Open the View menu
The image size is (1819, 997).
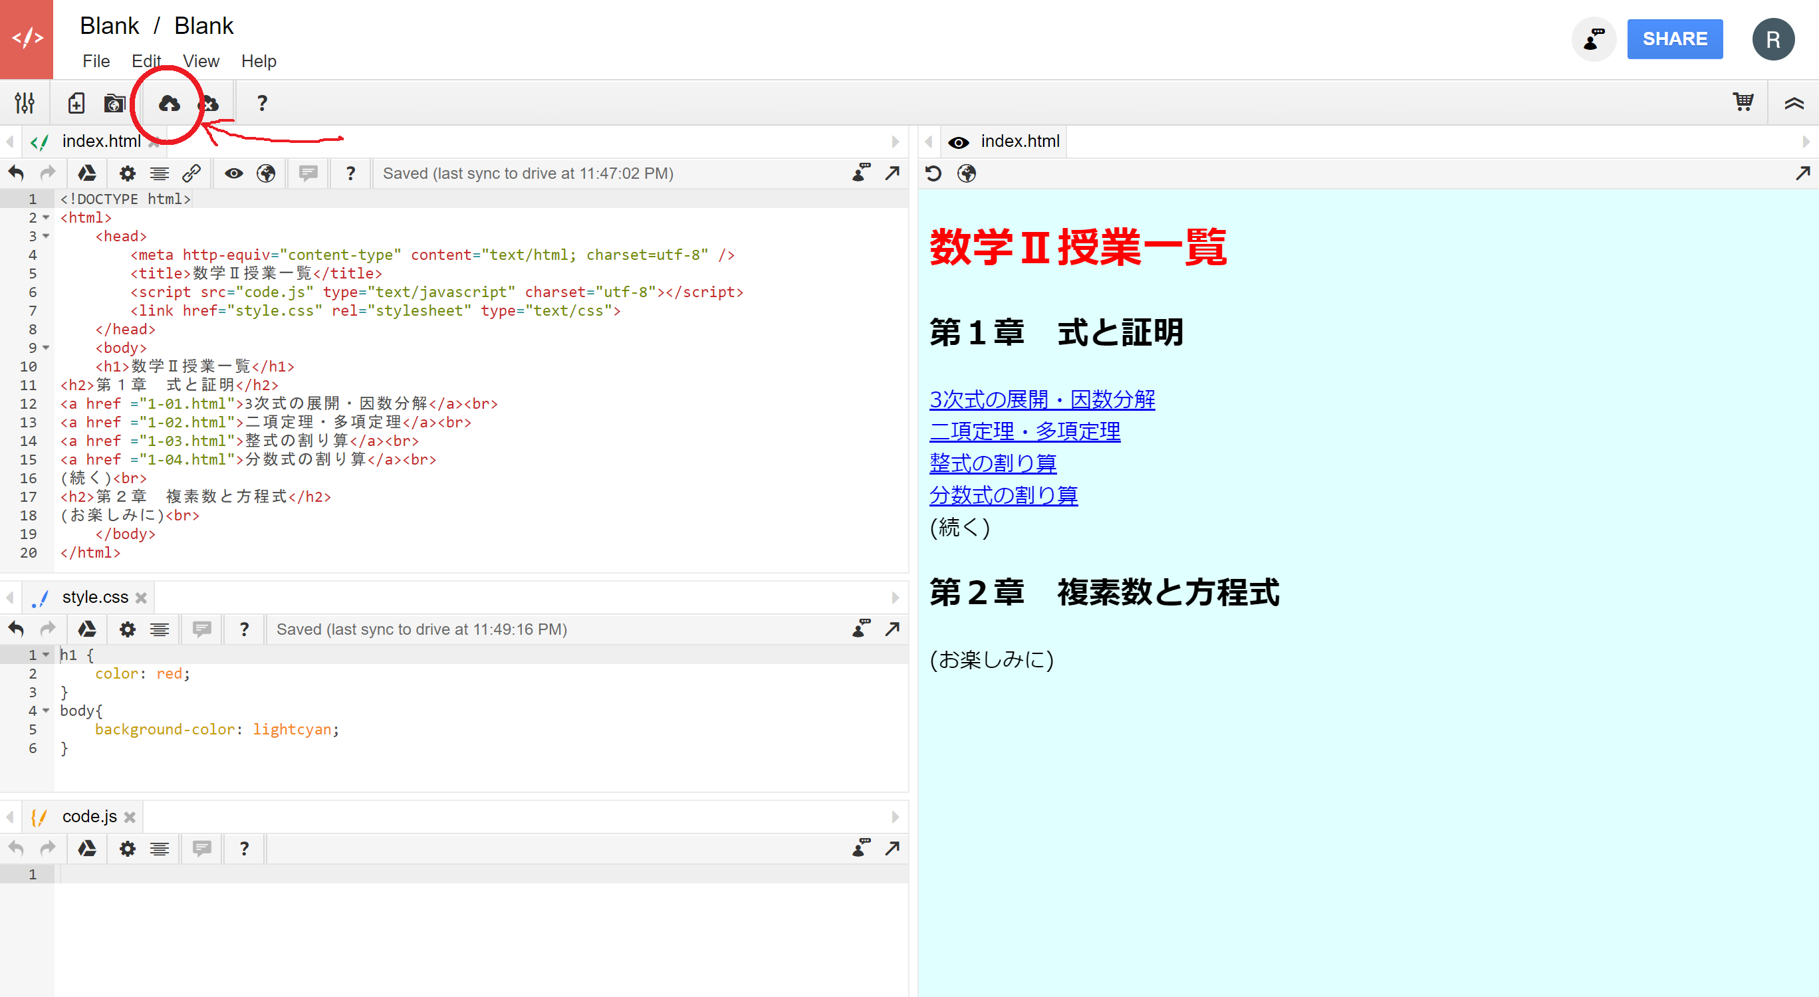(201, 61)
